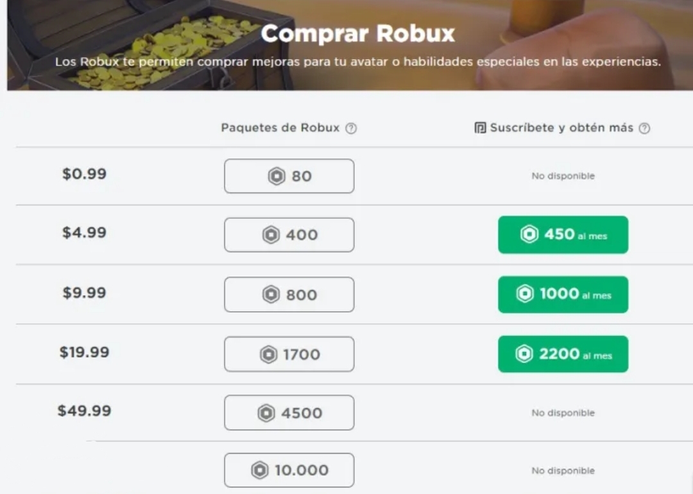Click the help icon beside Paquetes de Robux
This screenshot has height=494, width=693.
[351, 128]
